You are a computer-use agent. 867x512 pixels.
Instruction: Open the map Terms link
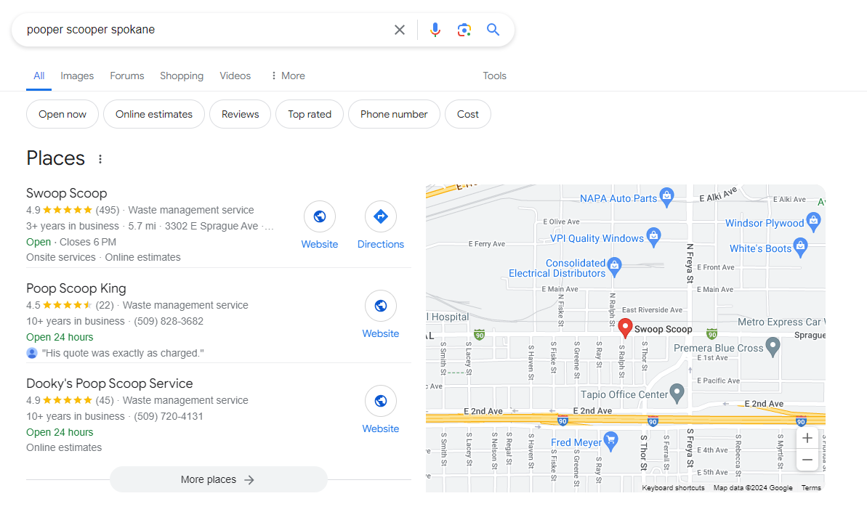[x=811, y=488]
